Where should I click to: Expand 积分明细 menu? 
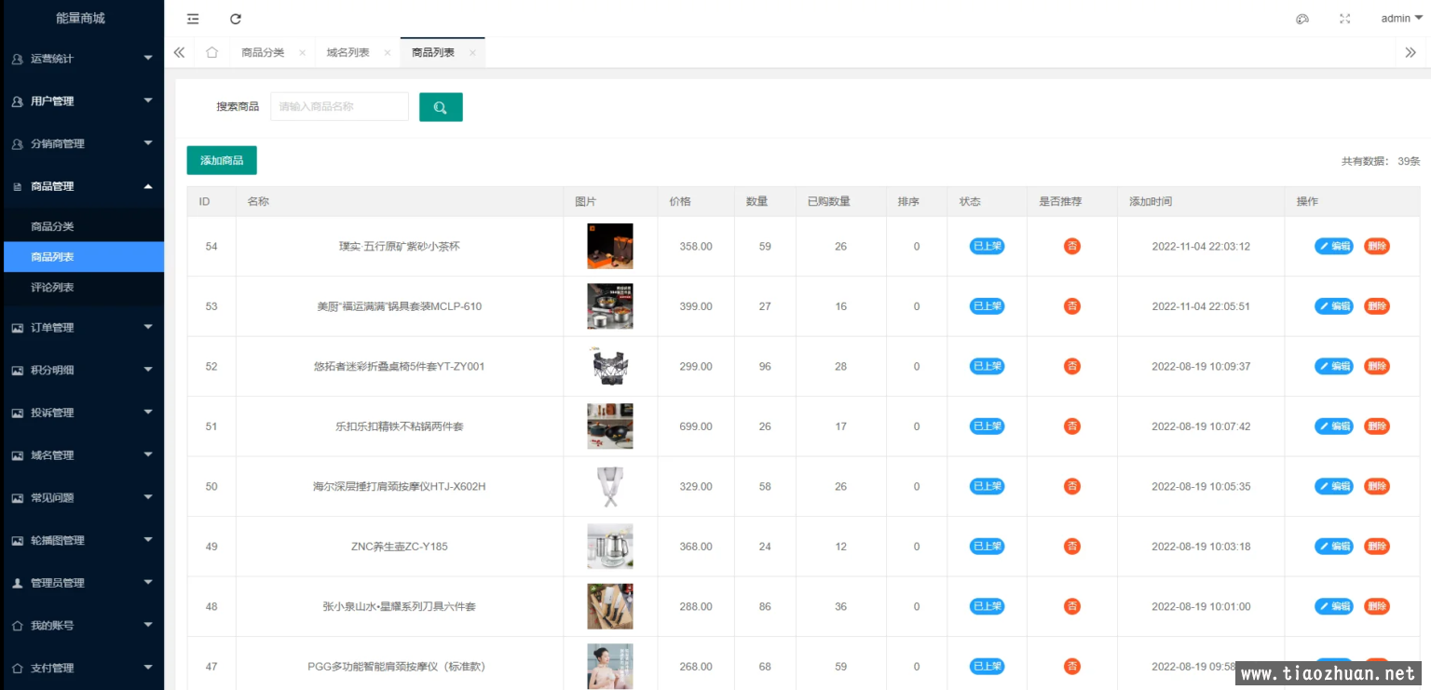[x=82, y=370]
